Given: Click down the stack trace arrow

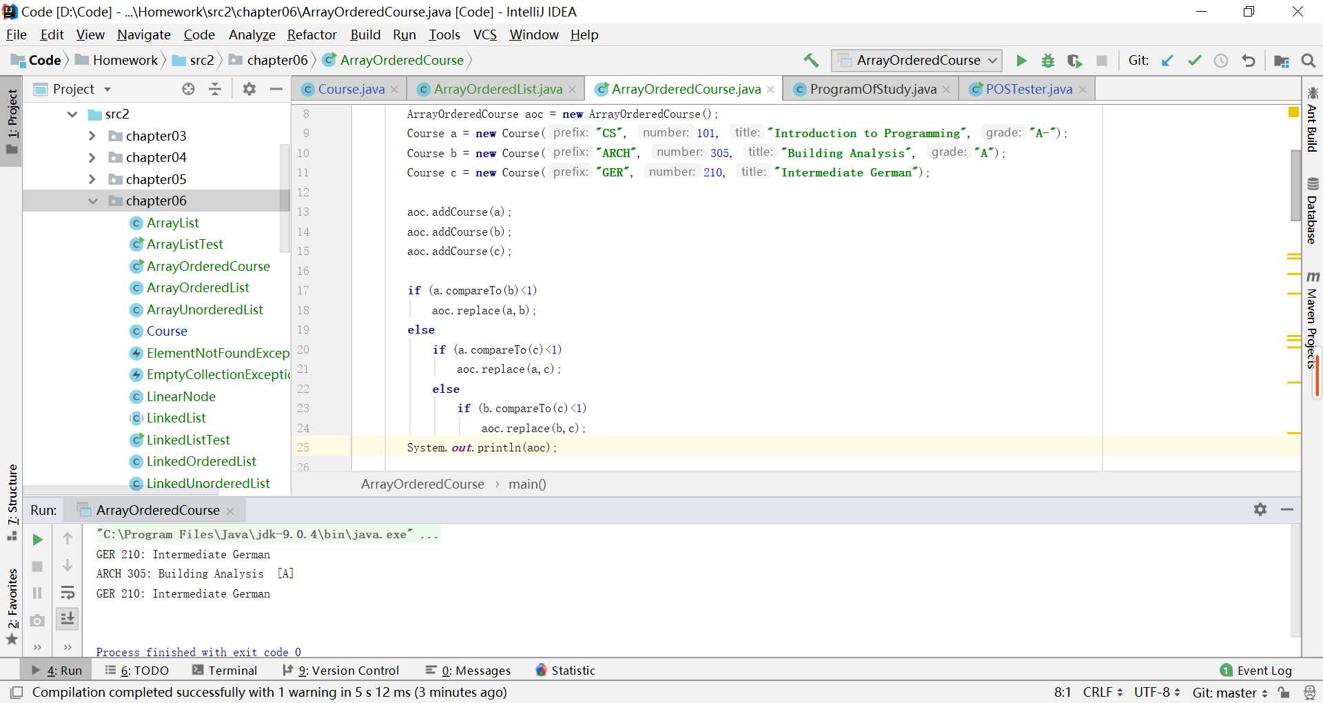Looking at the screenshot, I should pyautogui.click(x=68, y=565).
